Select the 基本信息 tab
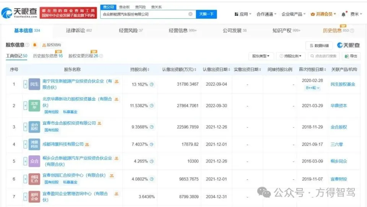Screen dimensions: 367x207 (x=27, y=31)
